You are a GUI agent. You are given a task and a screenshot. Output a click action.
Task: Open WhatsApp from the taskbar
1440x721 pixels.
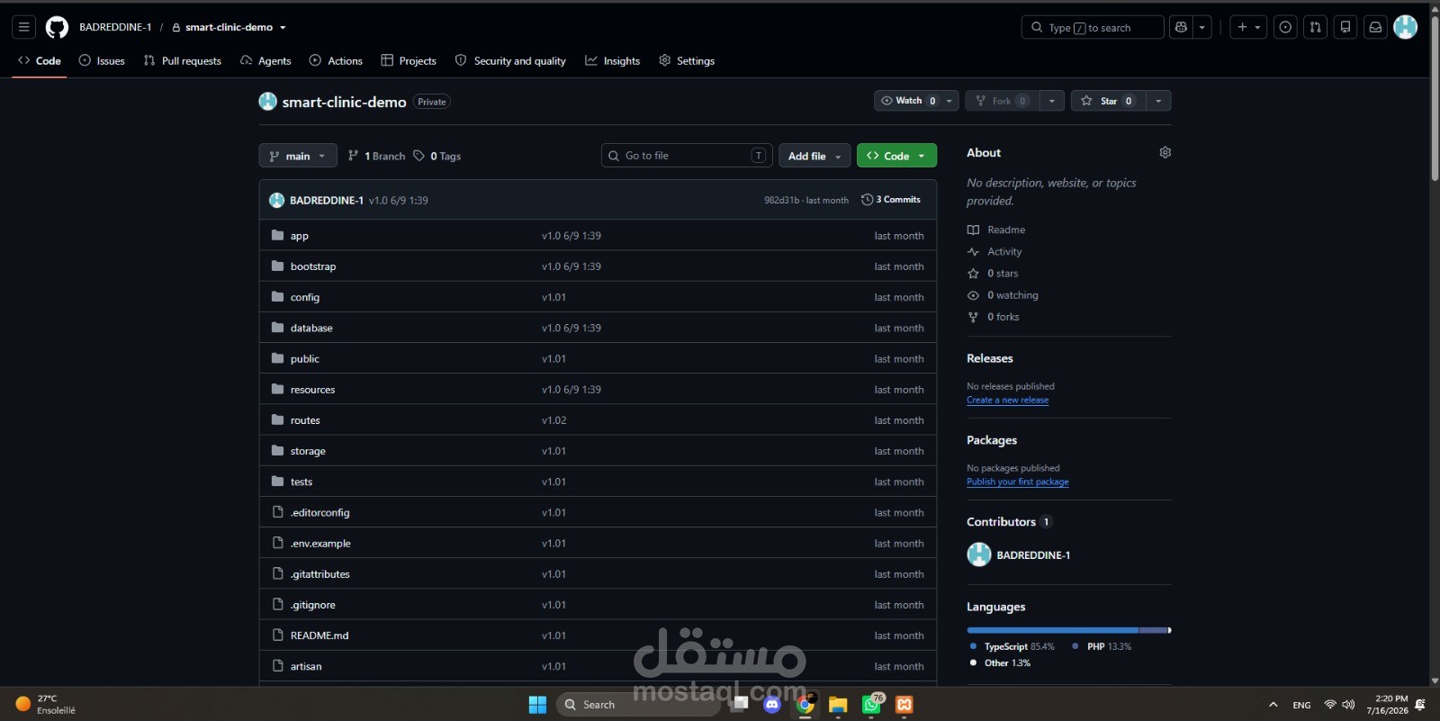click(x=871, y=705)
